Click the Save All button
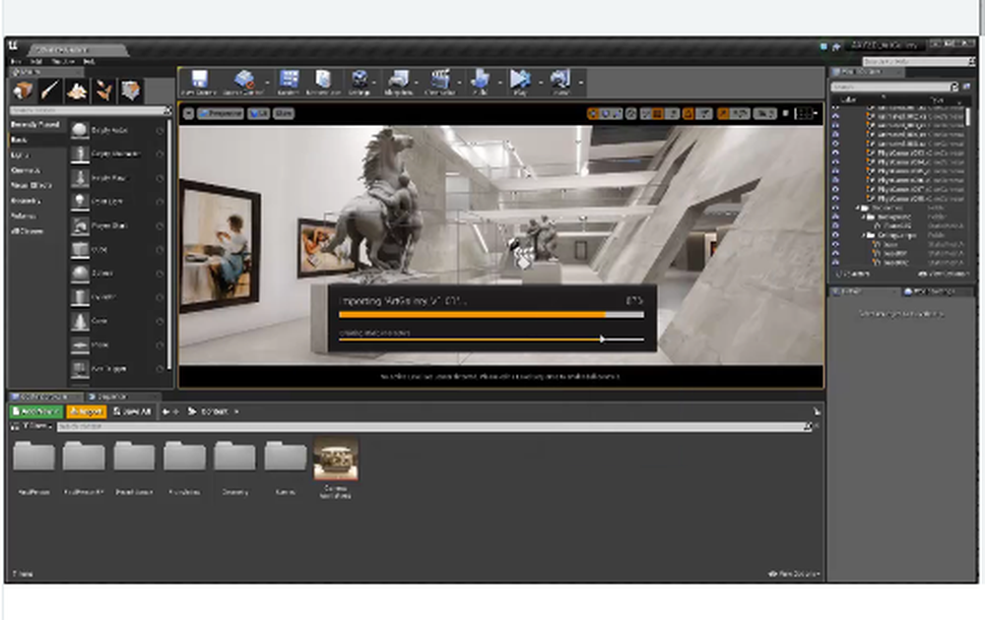The height and width of the screenshot is (620, 985). (x=132, y=411)
